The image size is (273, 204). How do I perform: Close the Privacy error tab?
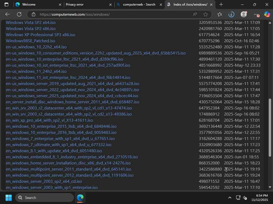(x=110, y=5)
